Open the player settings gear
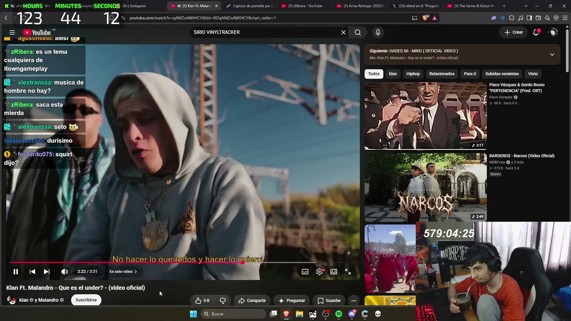The image size is (571, 321). [319, 272]
